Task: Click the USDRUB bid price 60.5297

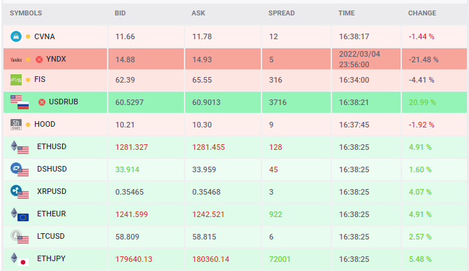Action: (129, 102)
